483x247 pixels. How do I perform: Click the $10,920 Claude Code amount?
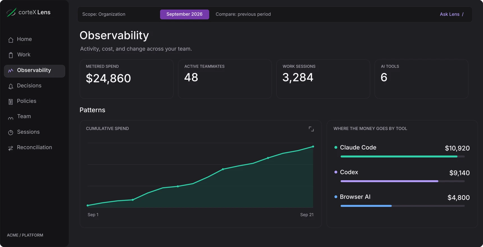click(457, 148)
